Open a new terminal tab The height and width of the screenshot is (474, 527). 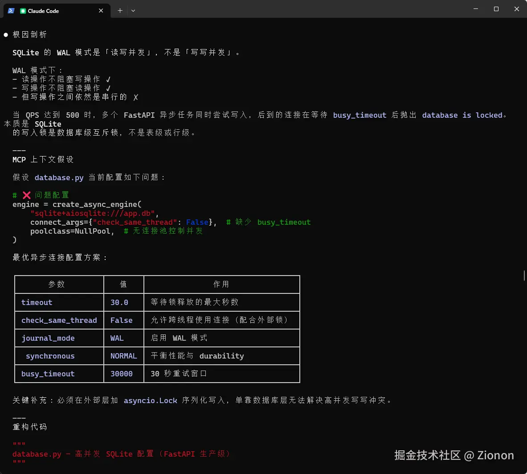click(120, 11)
